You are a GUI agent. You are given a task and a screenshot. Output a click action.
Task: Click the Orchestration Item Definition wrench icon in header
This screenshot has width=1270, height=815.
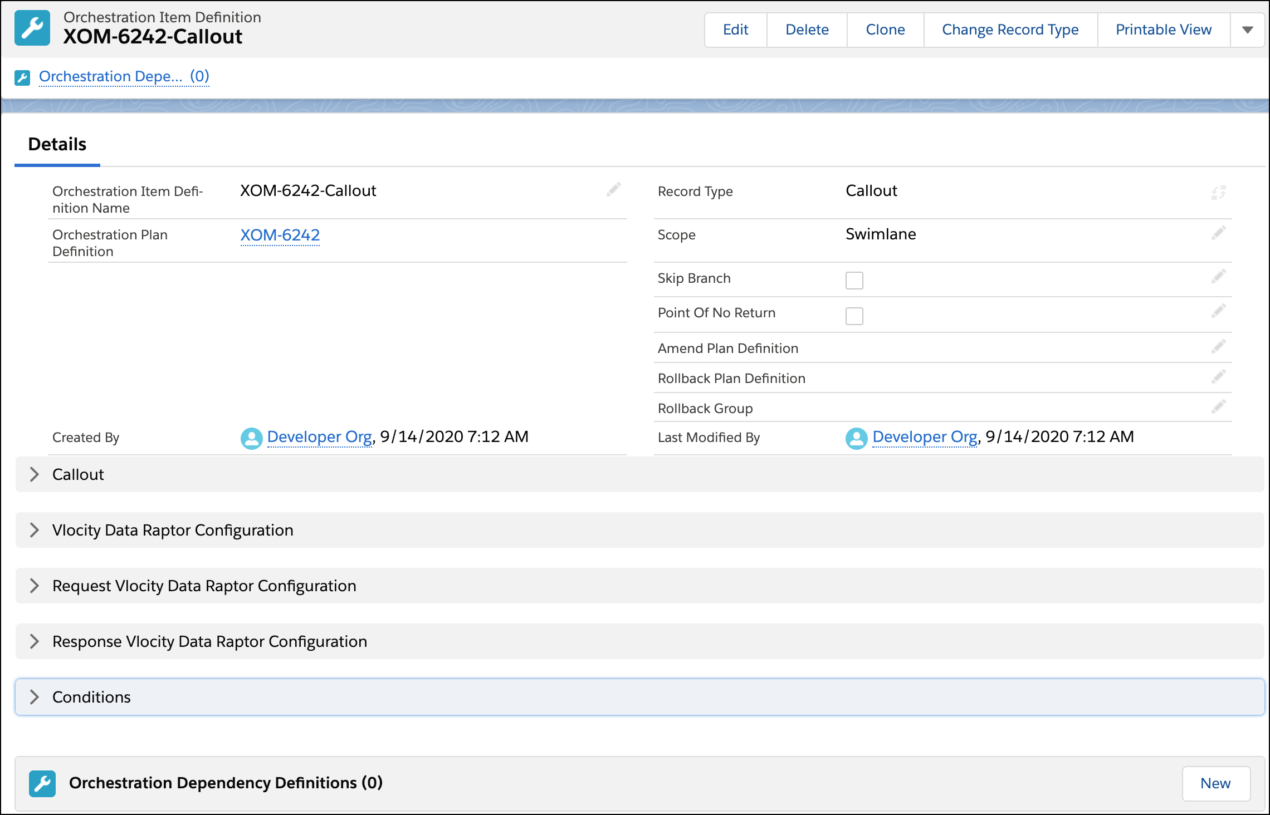(32, 28)
